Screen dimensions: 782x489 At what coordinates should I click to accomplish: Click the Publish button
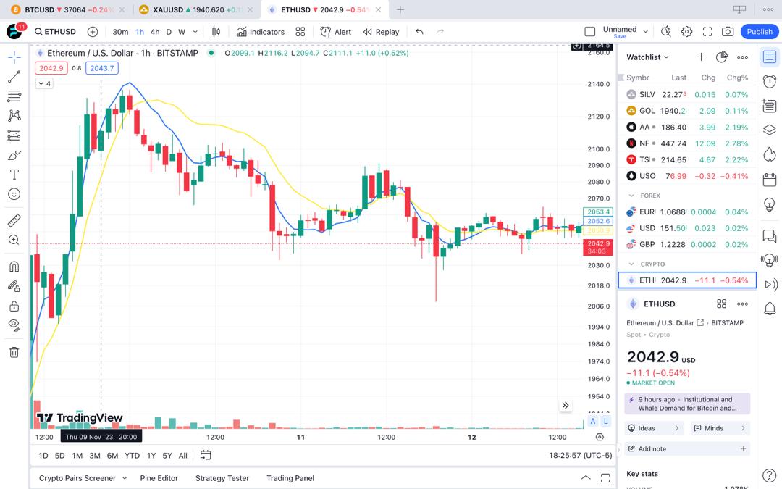759,32
